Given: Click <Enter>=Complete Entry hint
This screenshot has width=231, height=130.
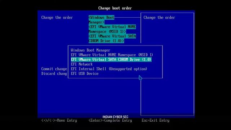Looking at the screenshot, I should (110, 120).
